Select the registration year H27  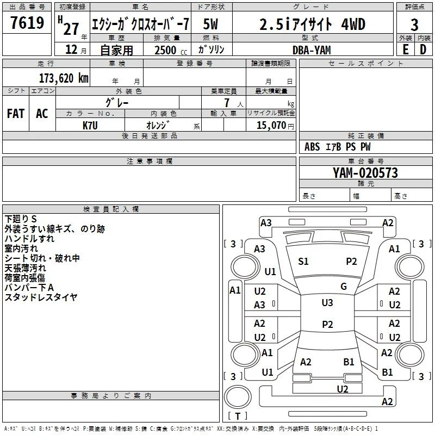[69, 26]
